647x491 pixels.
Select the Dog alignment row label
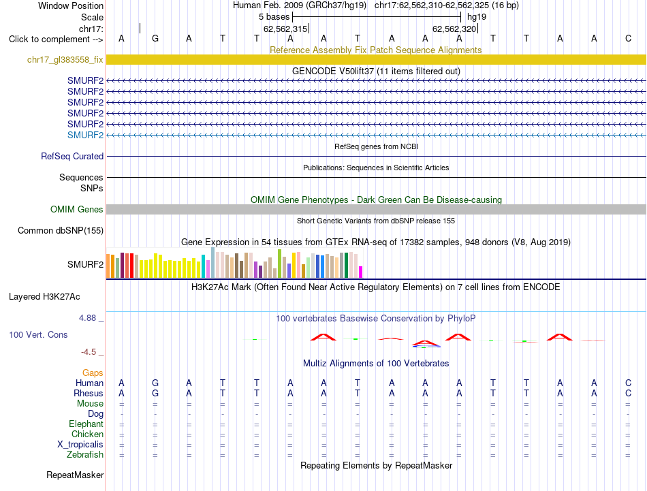(x=95, y=414)
